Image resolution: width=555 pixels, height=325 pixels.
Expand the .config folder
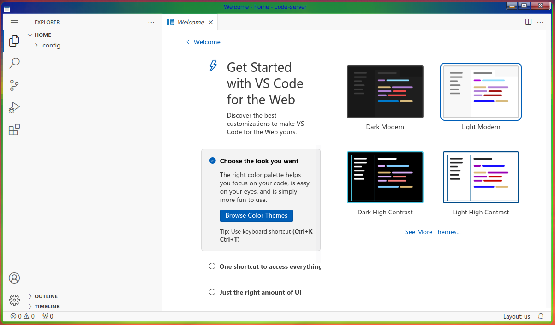pos(48,46)
